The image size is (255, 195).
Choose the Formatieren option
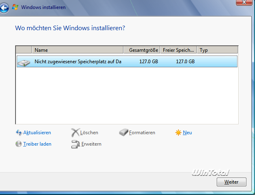142,133
